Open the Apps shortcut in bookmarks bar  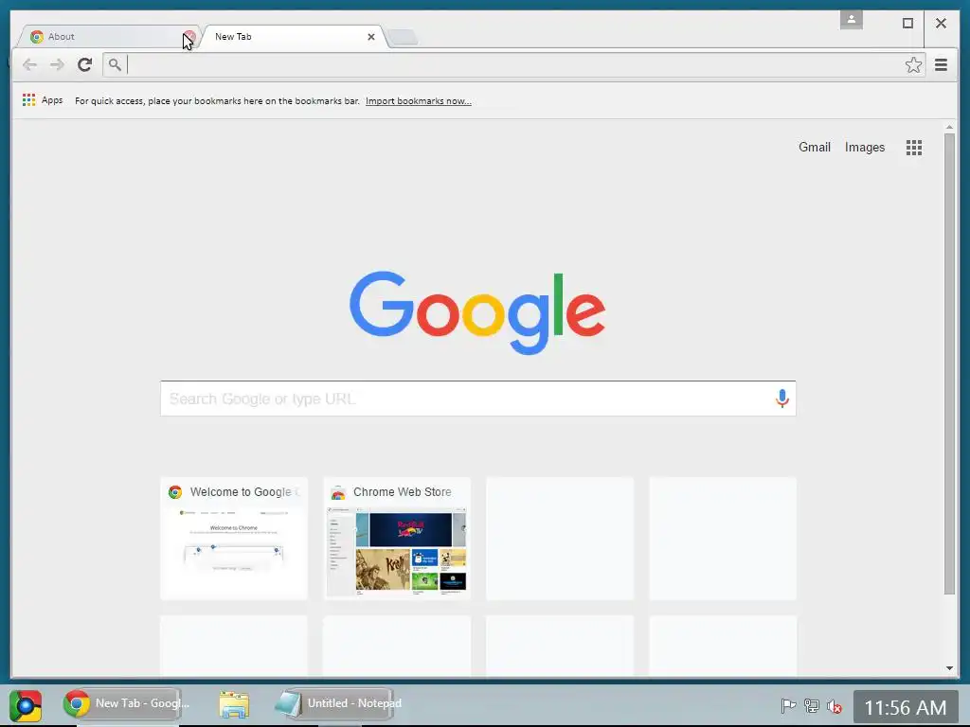click(43, 100)
